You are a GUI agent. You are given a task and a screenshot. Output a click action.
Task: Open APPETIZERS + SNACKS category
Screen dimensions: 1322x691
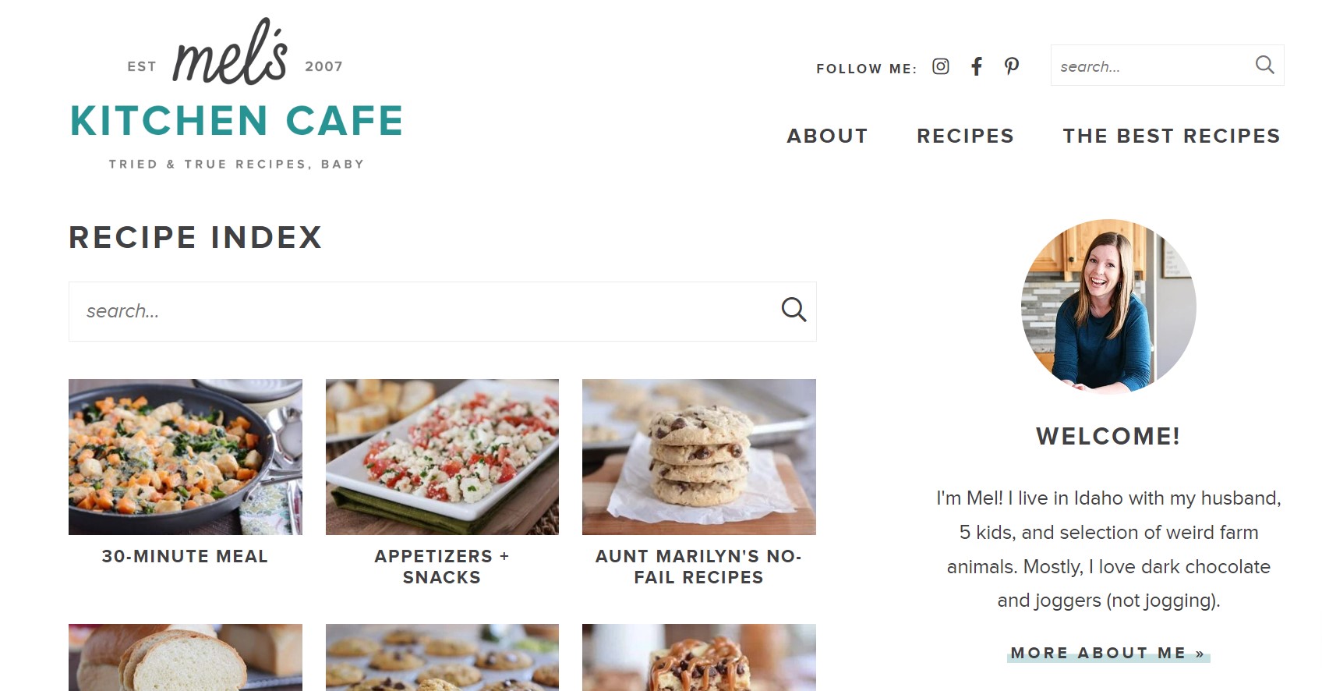pos(442,567)
